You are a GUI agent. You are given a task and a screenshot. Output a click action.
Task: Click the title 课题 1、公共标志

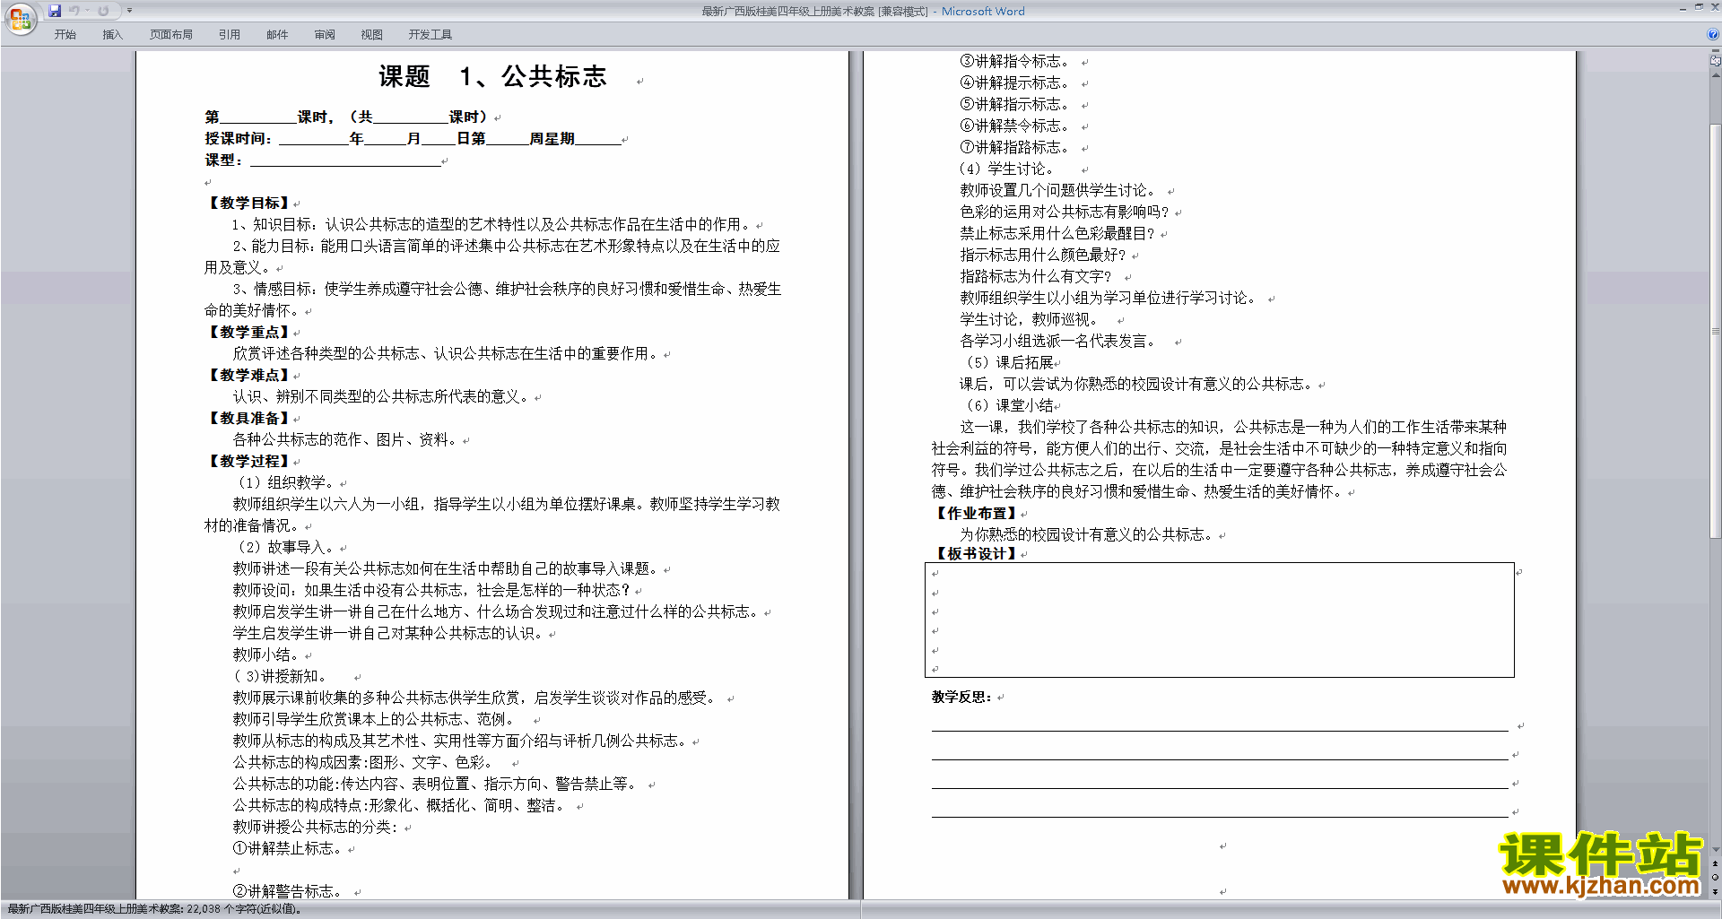click(492, 77)
